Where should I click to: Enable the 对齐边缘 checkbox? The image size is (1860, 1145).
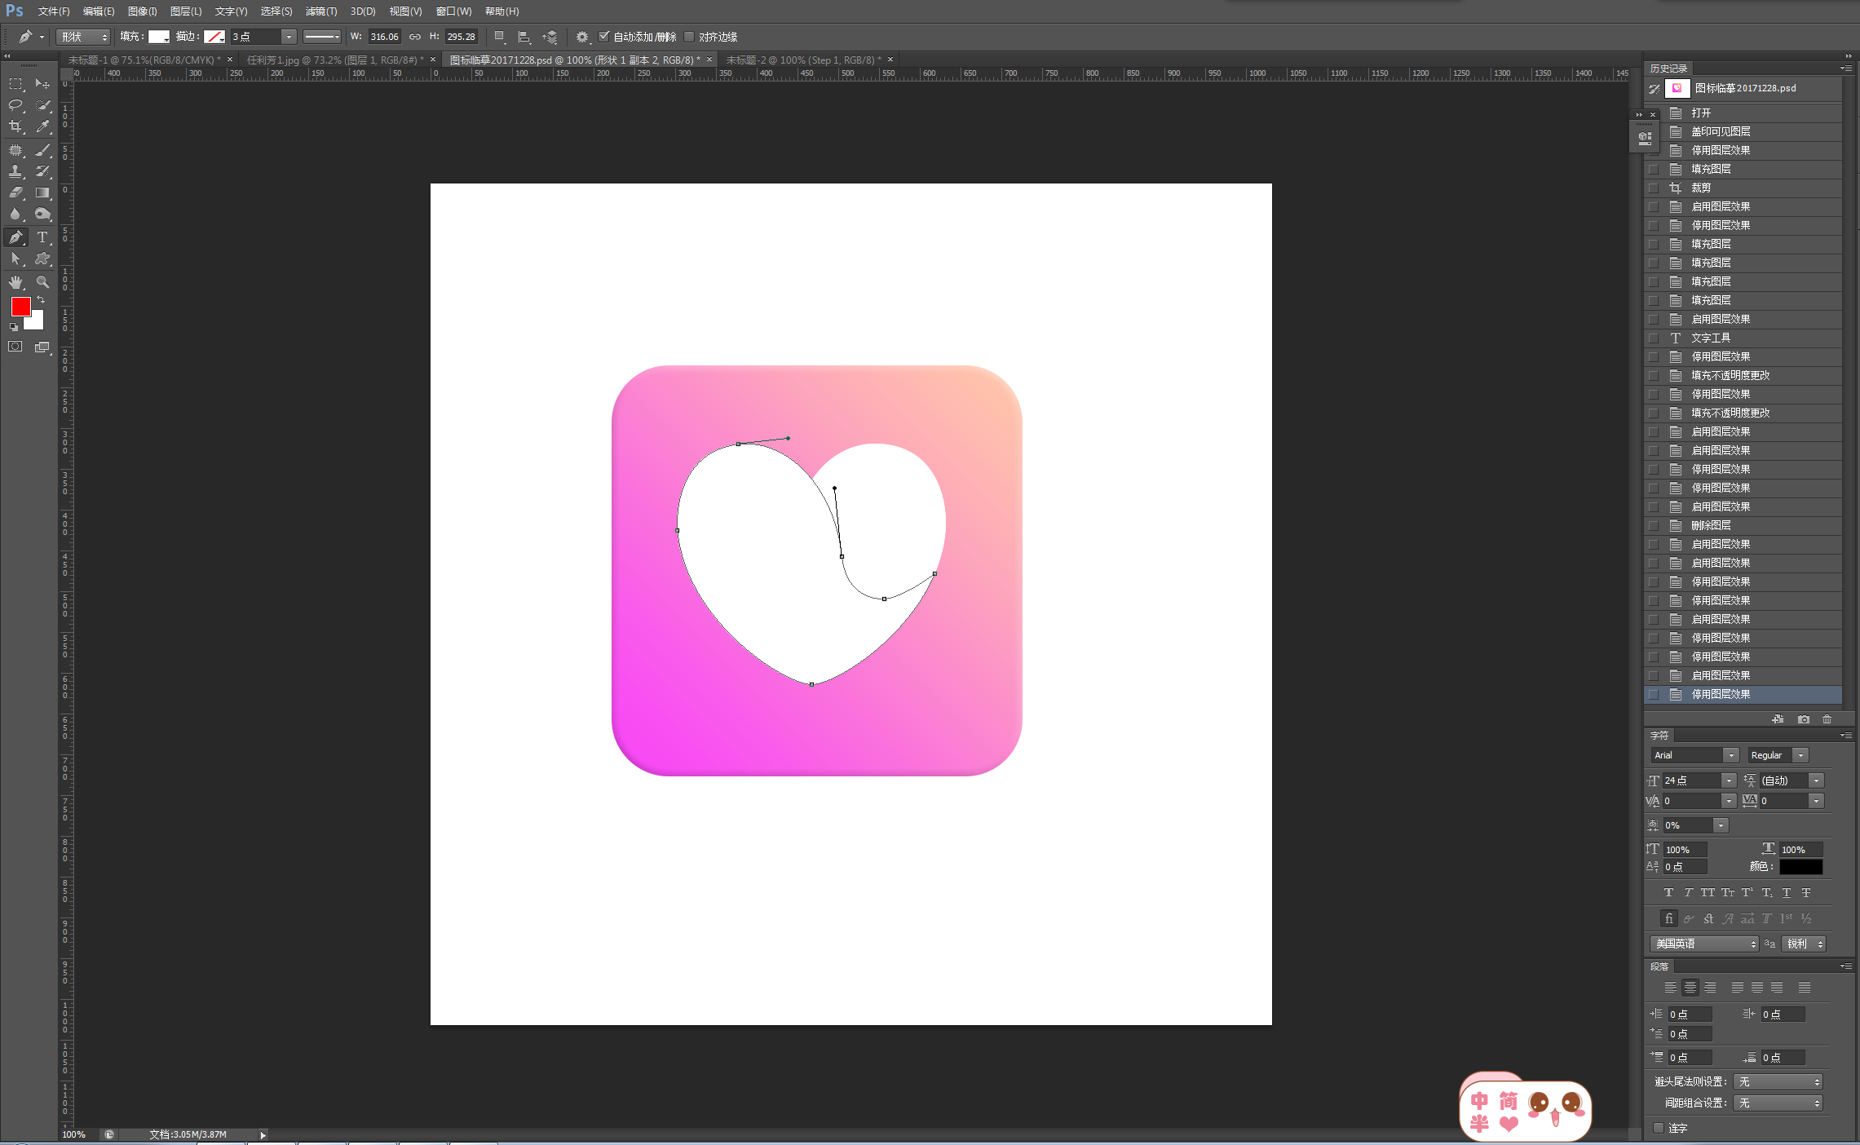690,37
